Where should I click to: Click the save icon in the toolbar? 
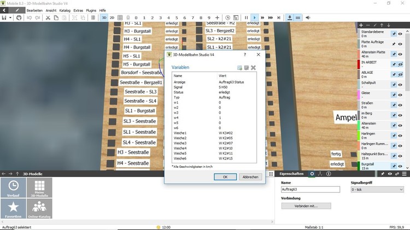[4, 18]
